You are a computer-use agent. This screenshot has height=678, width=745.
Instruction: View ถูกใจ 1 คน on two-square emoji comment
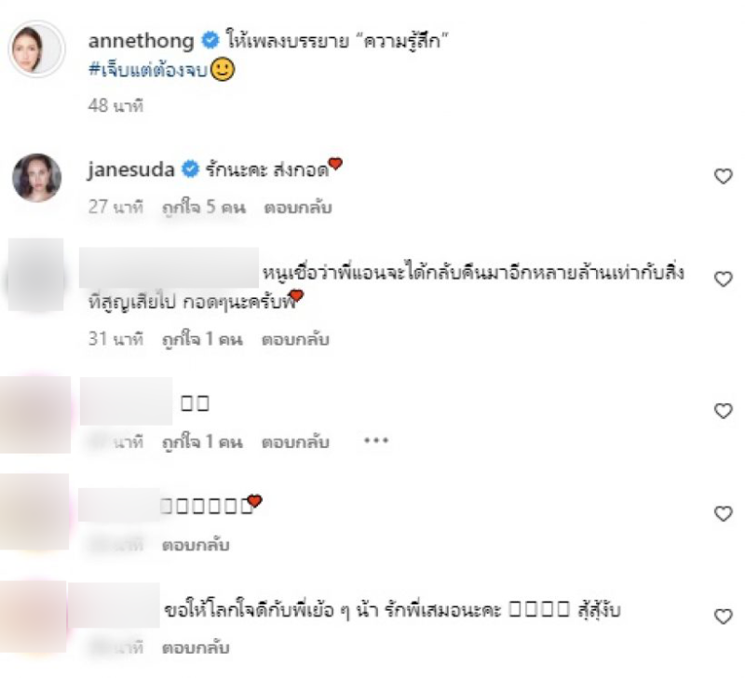click(x=202, y=441)
